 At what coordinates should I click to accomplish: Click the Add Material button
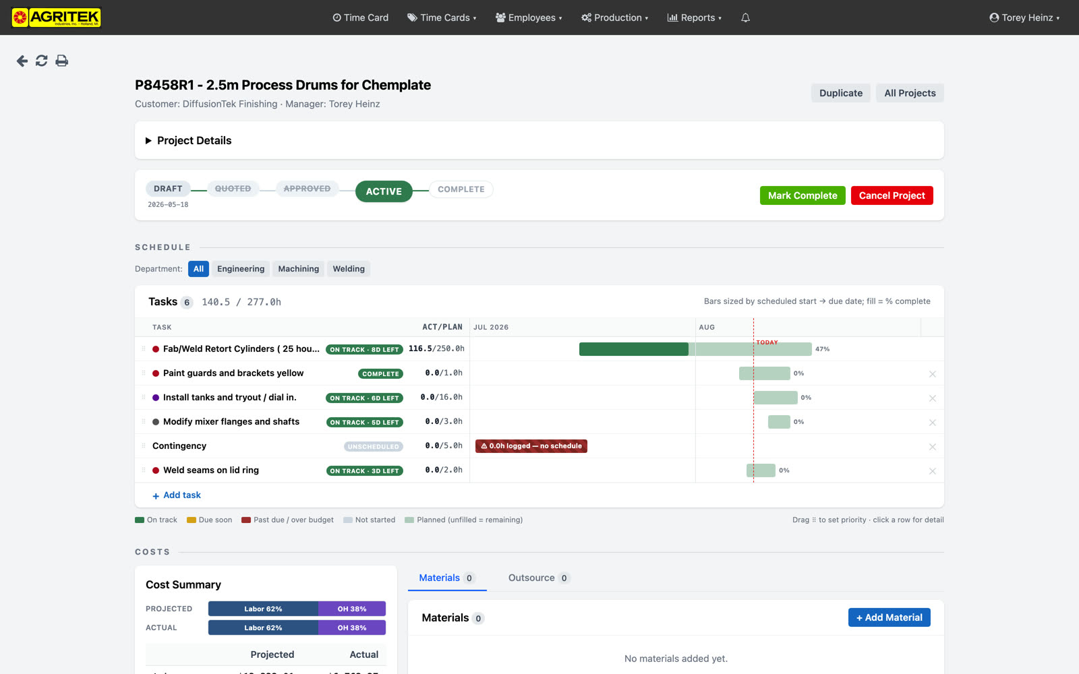890,617
